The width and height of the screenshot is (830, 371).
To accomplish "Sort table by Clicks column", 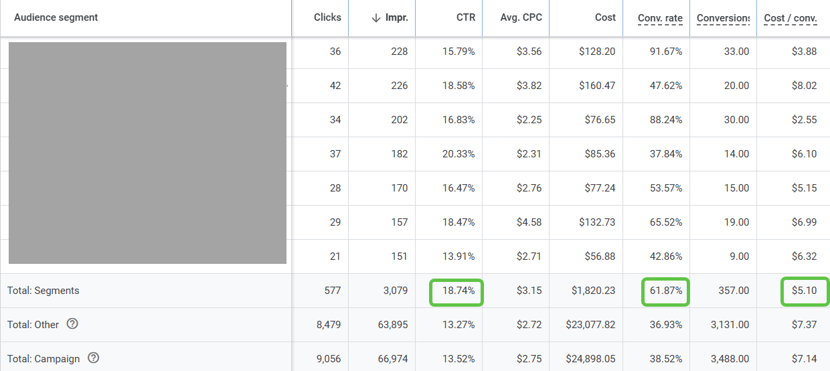I will coord(327,18).
